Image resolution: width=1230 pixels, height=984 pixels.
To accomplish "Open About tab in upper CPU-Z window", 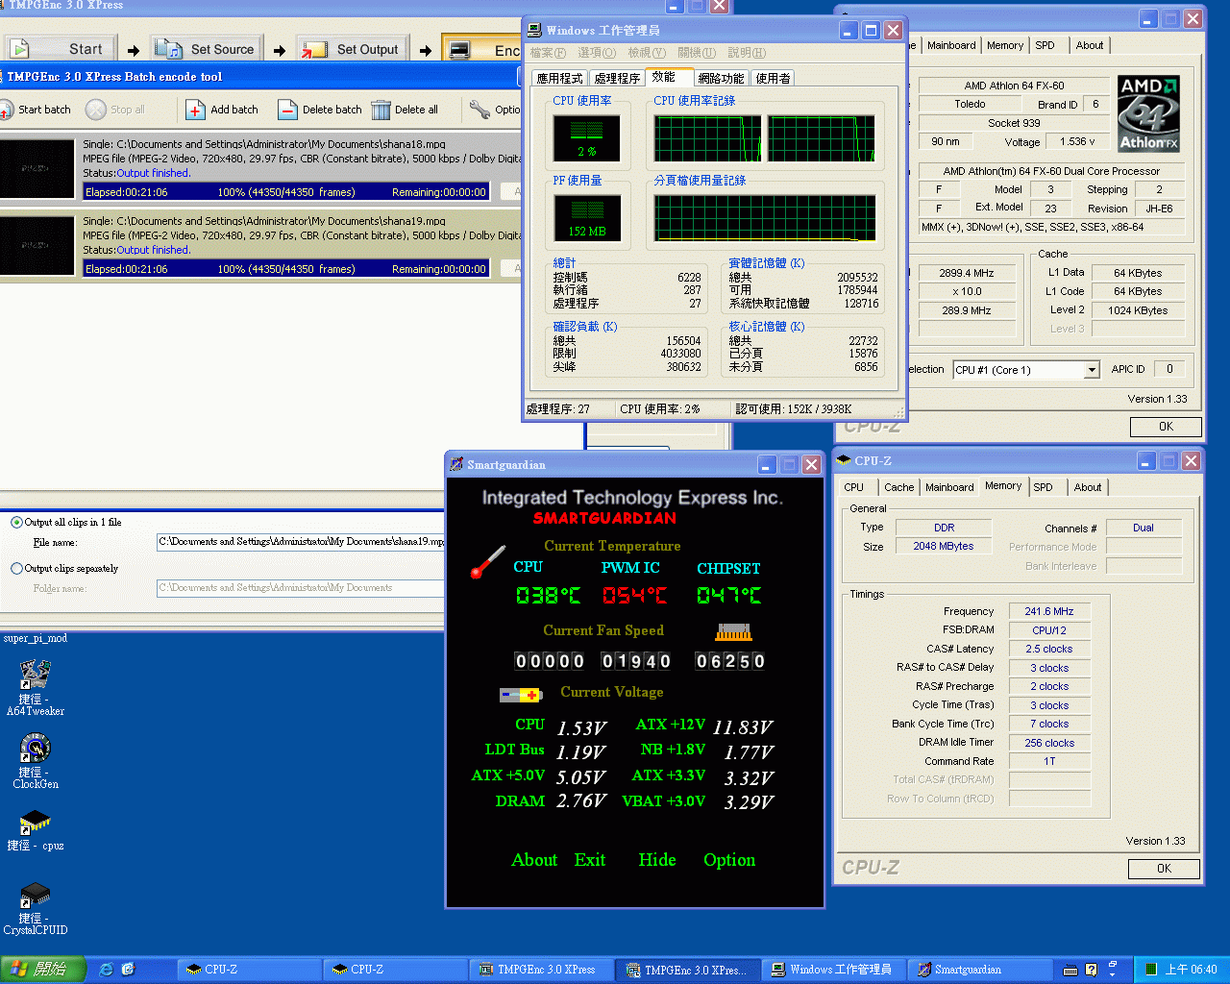I will [1090, 45].
